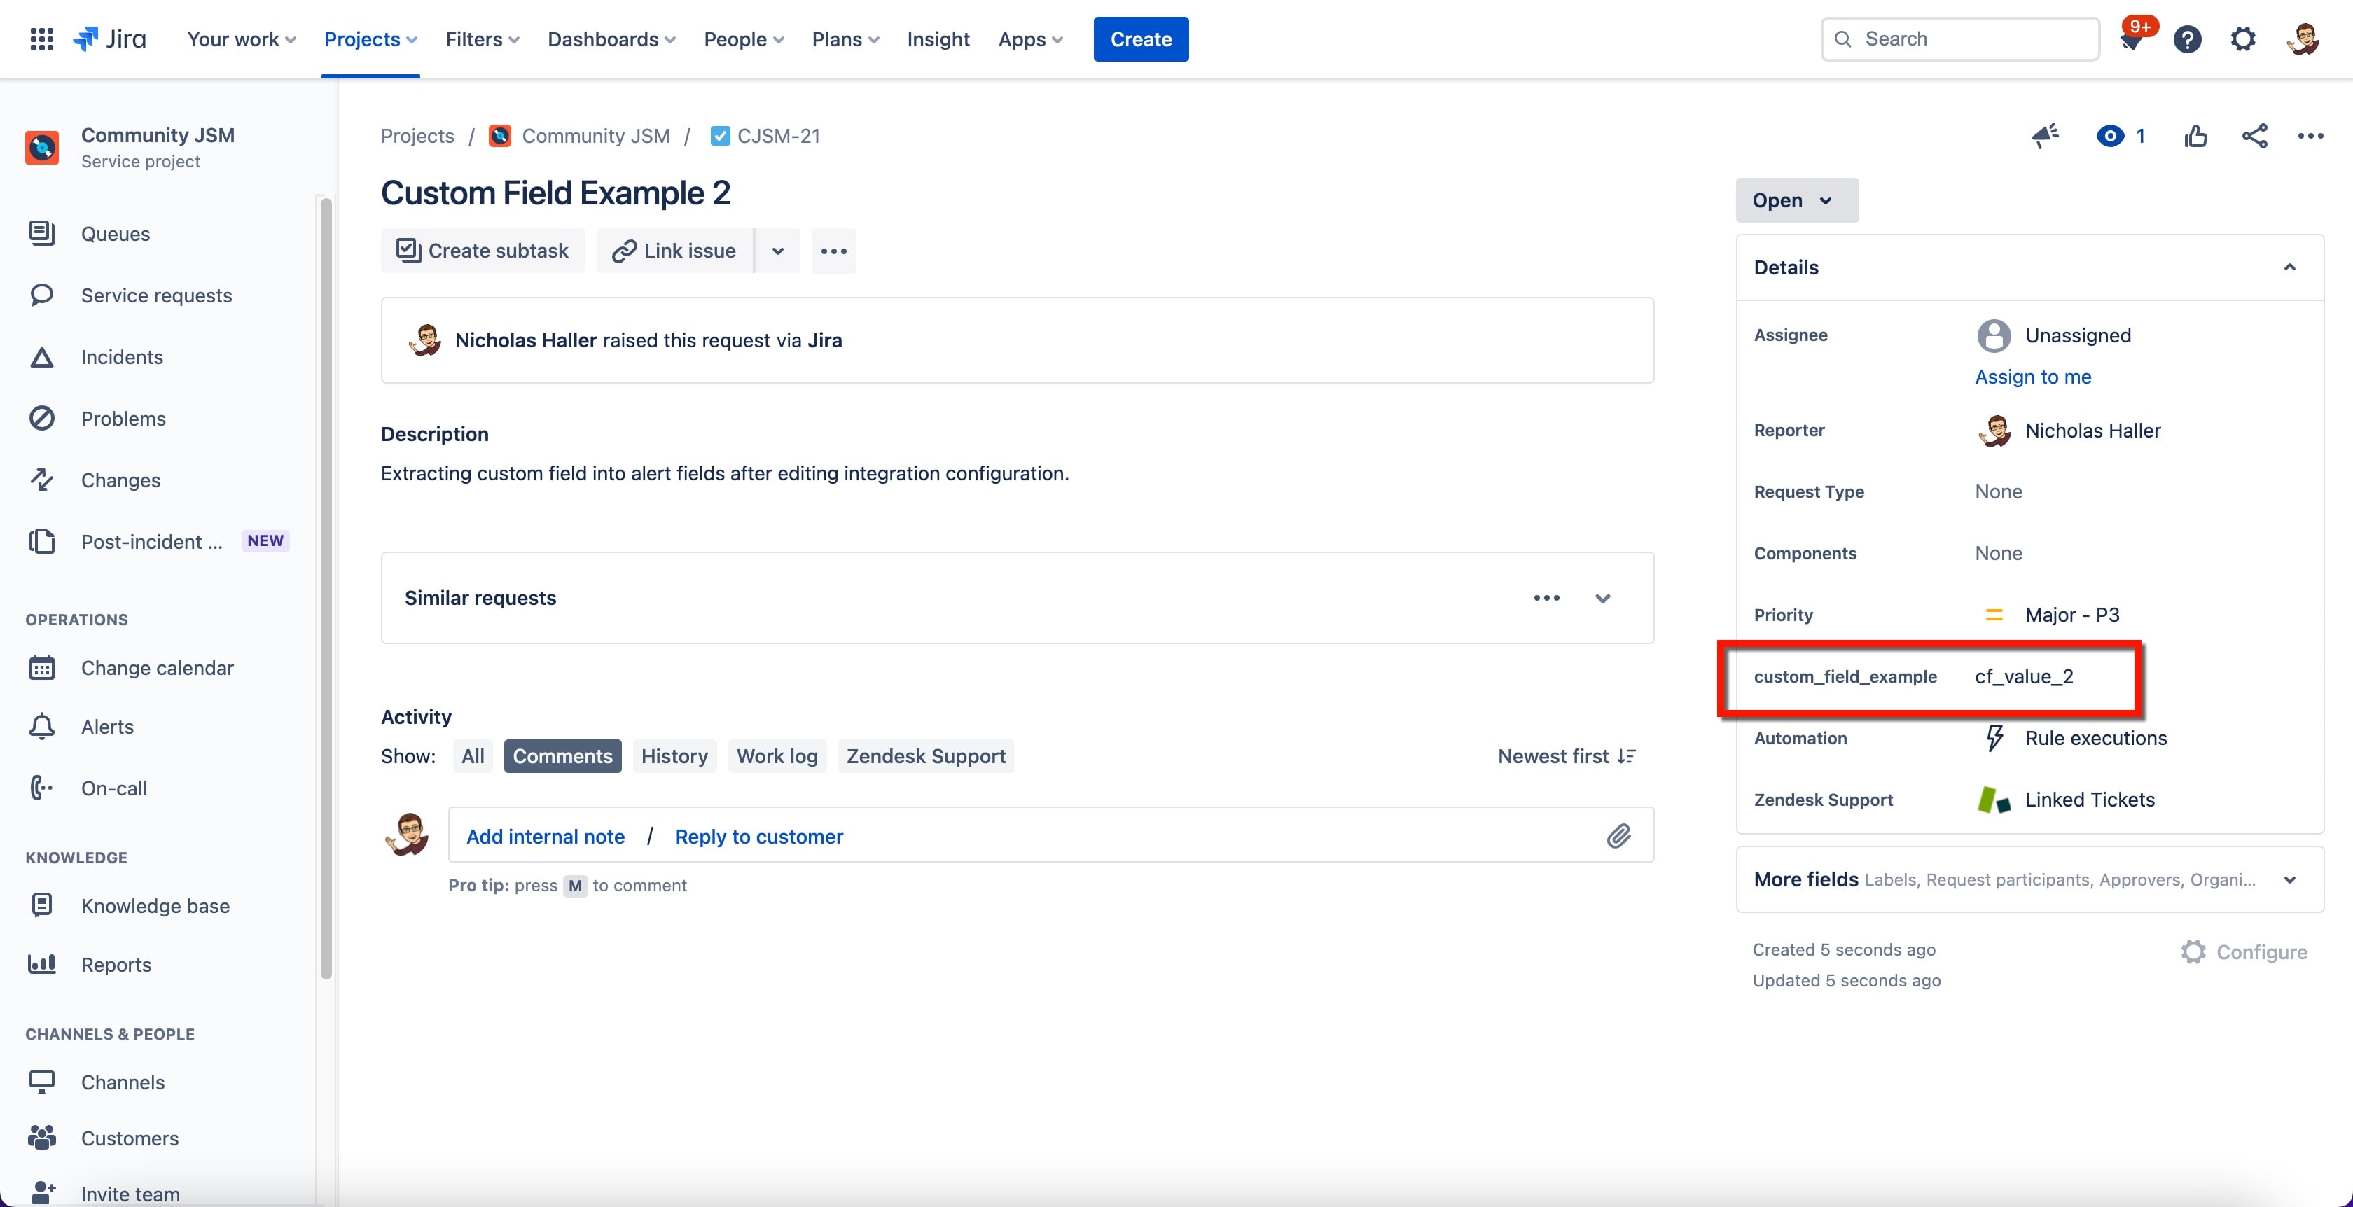2353x1207 pixels.
Task: Click the thumbs up vote icon
Action: pos(2196,136)
